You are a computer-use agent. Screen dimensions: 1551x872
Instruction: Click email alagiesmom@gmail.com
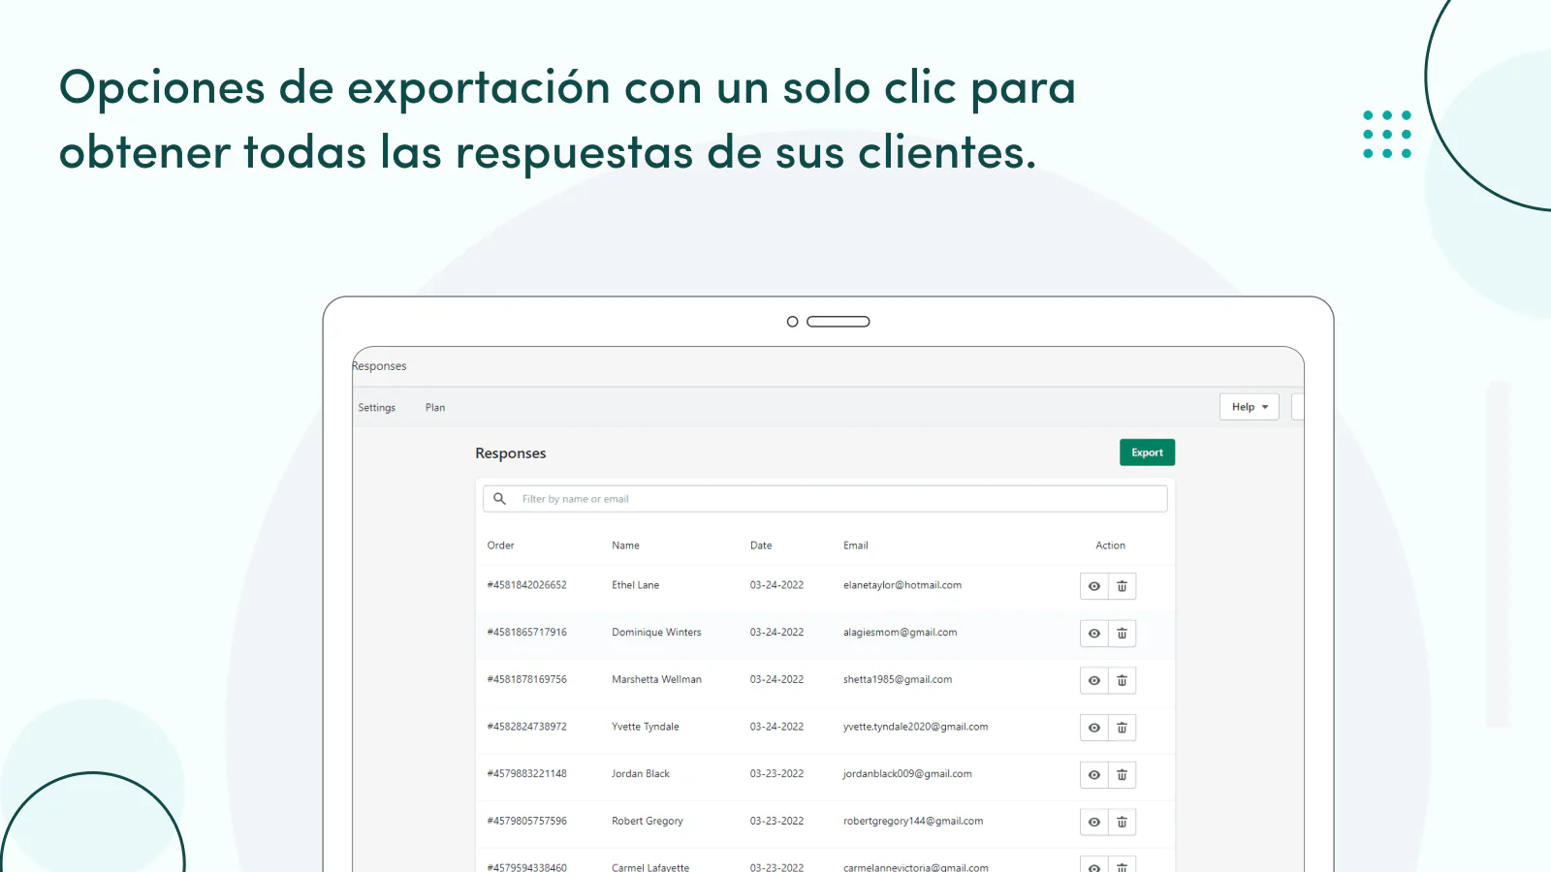pos(900,633)
